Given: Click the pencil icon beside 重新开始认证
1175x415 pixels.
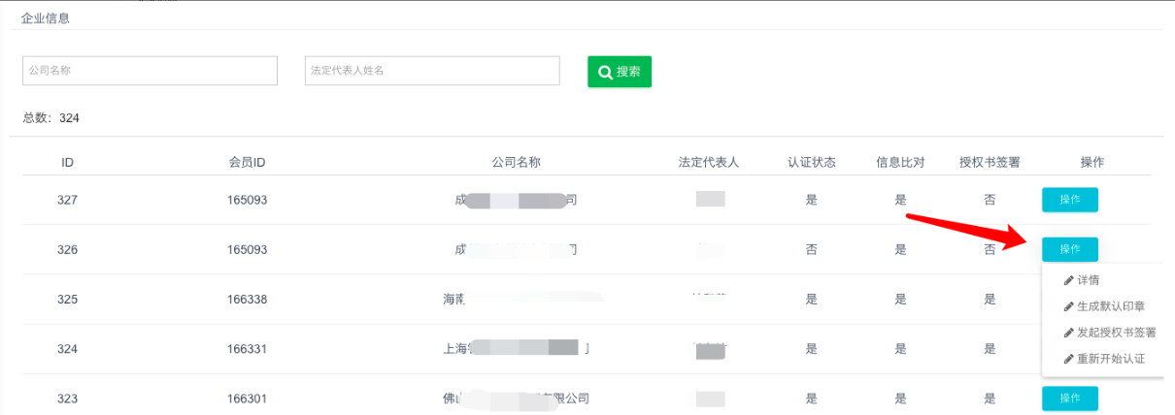Looking at the screenshot, I should coord(1069,359).
